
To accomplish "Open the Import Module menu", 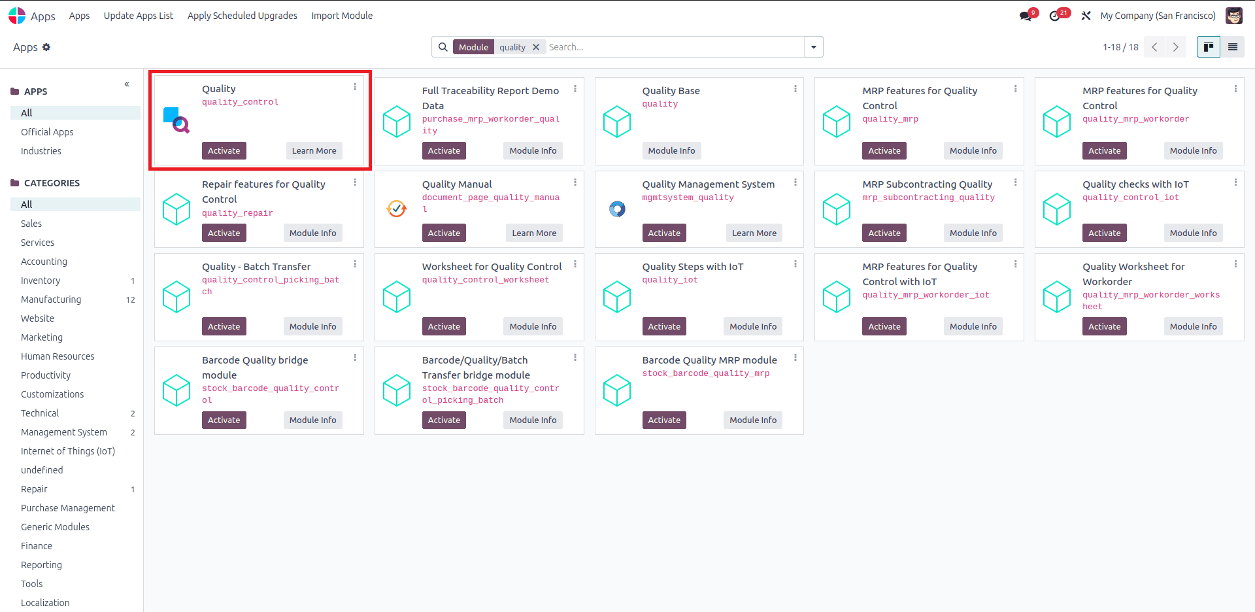I will pos(341,15).
